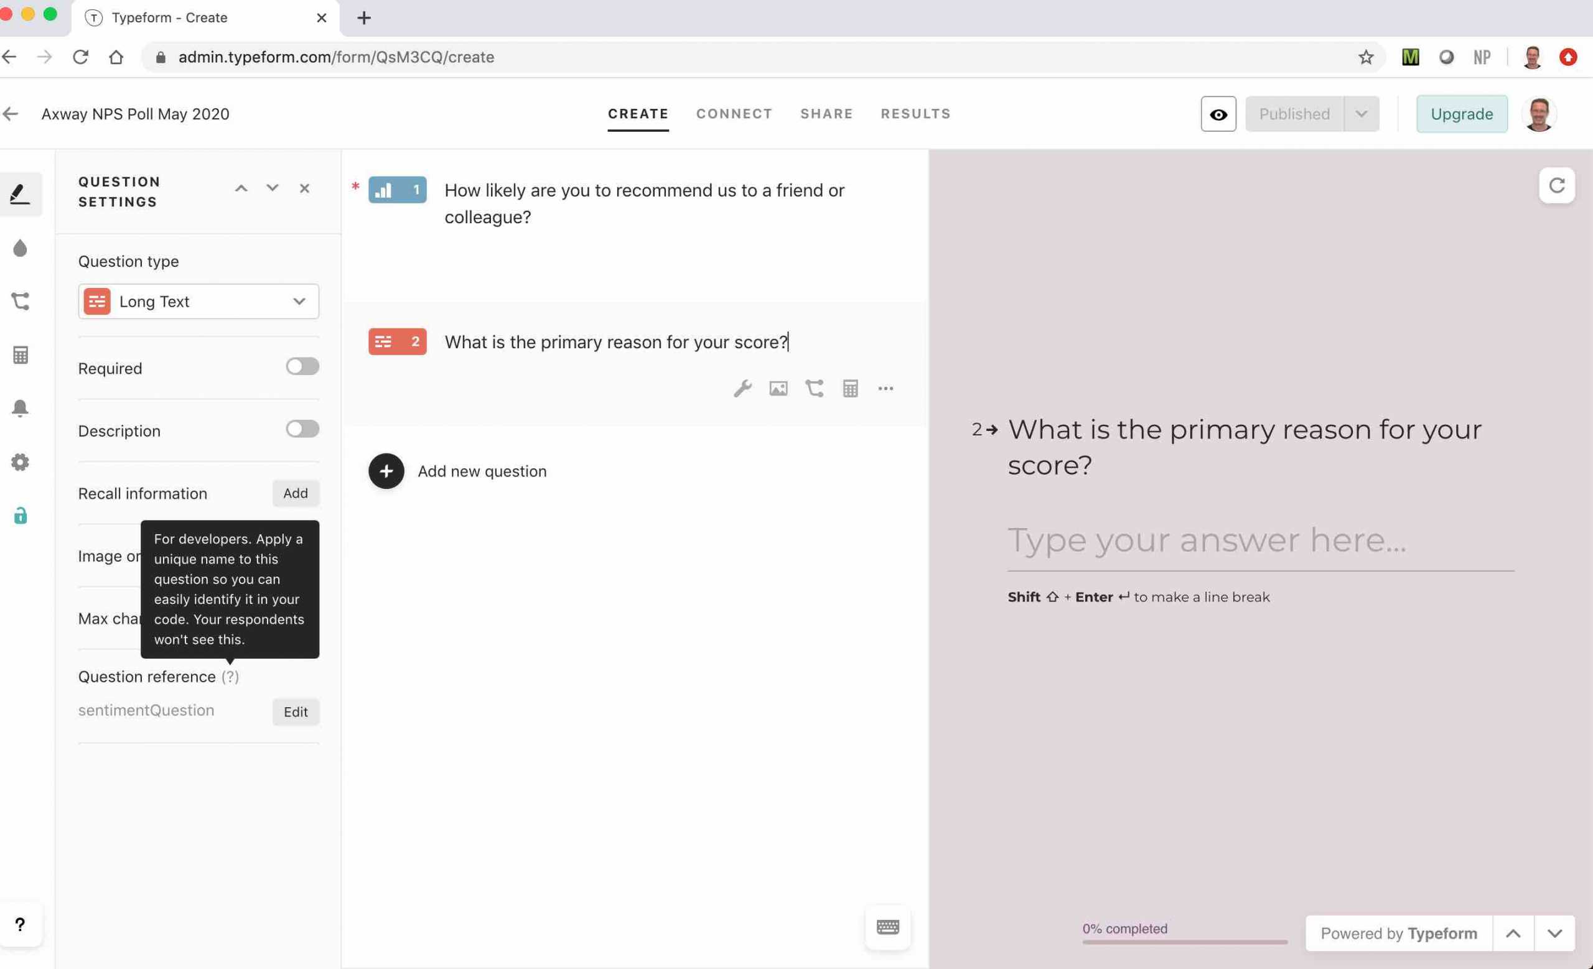Expand the Published dropdown arrow
The width and height of the screenshot is (1593, 969).
(1361, 114)
